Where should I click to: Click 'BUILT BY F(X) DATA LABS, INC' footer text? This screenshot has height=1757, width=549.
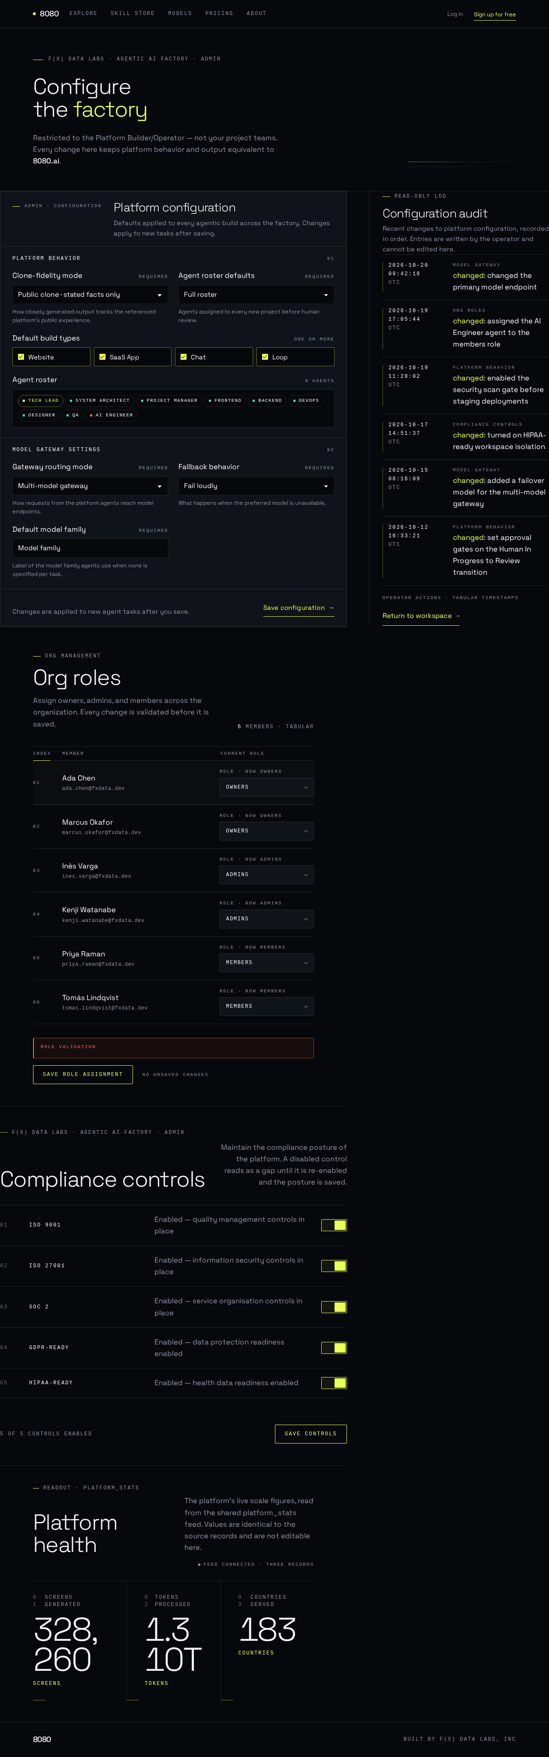[460, 1739]
